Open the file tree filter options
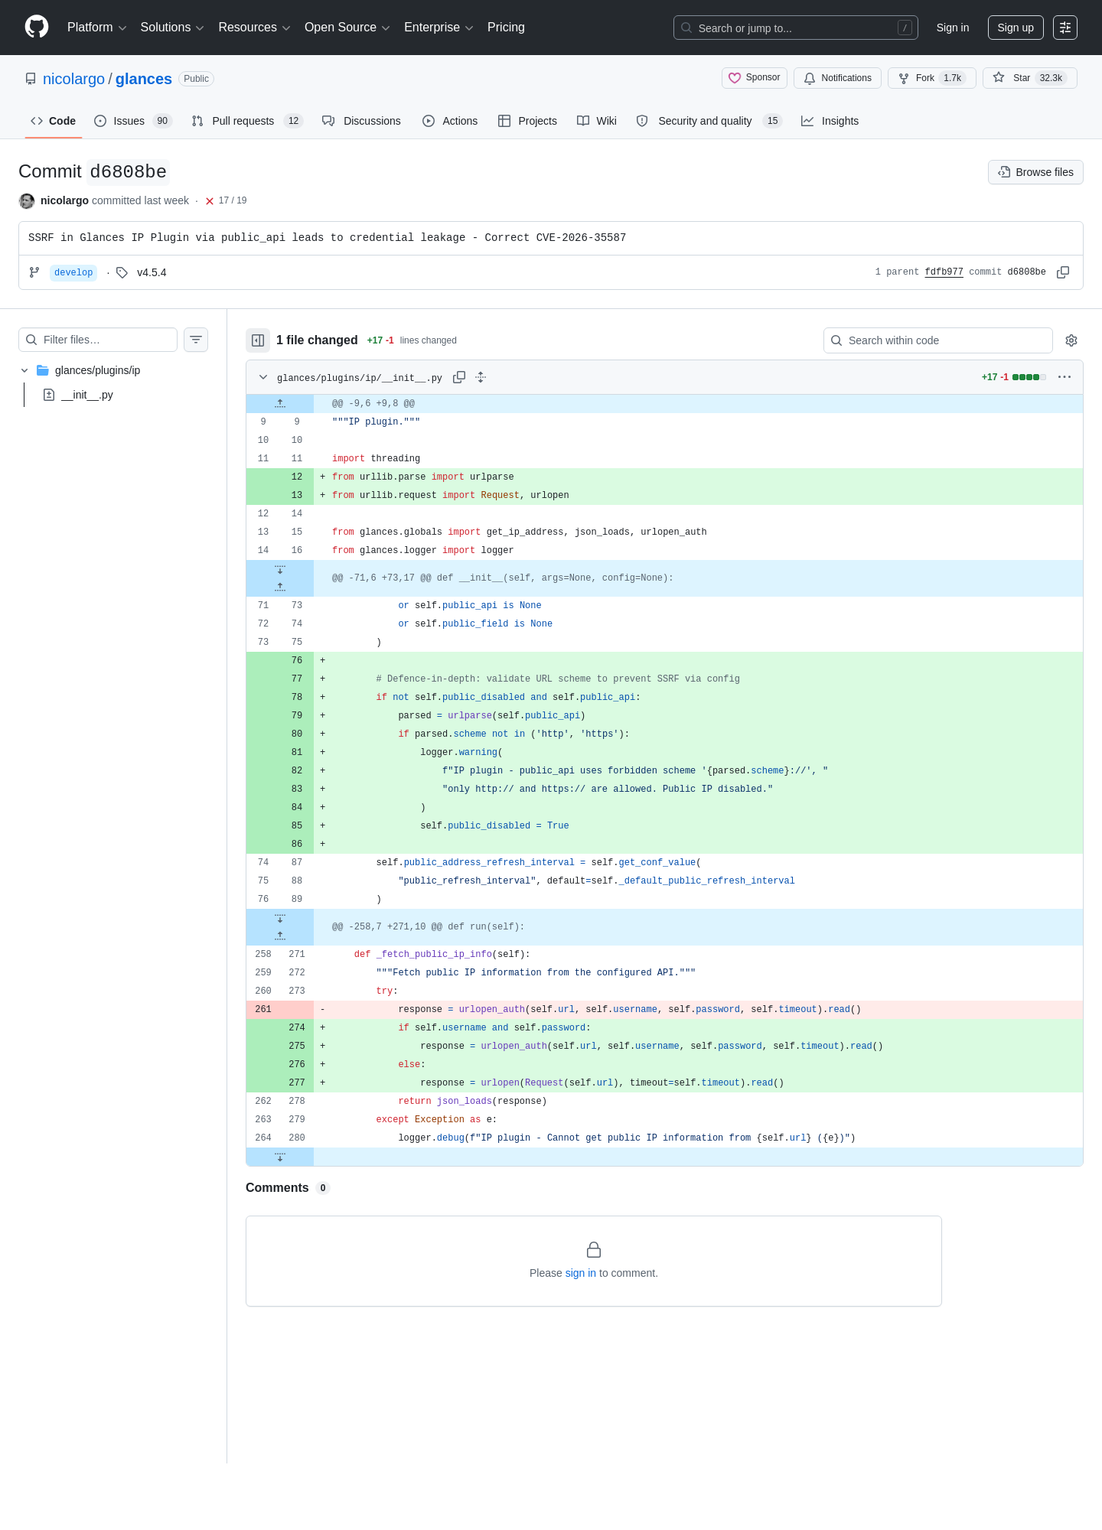The image size is (1102, 1530). click(196, 340)
